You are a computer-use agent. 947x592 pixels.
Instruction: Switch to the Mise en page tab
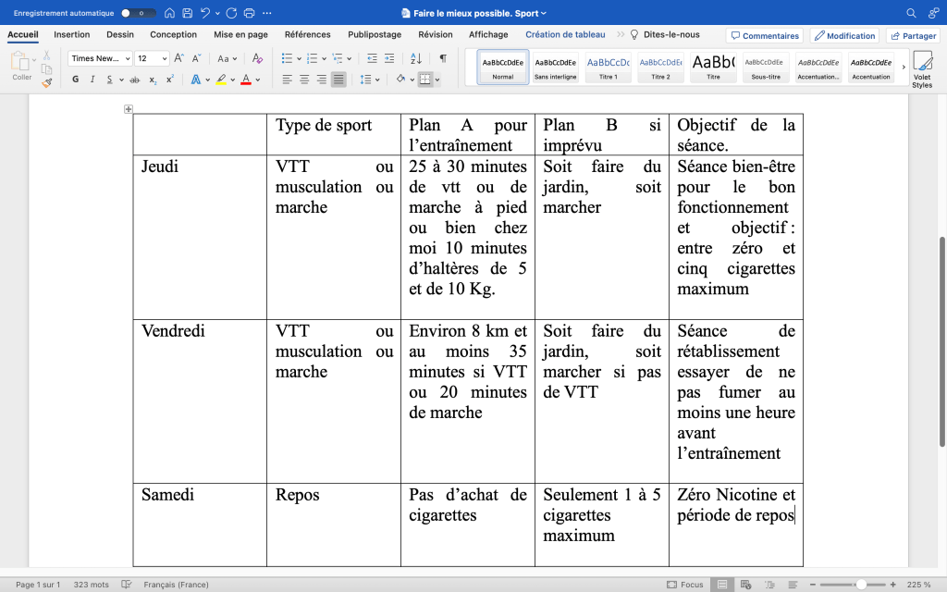point(240,35)
